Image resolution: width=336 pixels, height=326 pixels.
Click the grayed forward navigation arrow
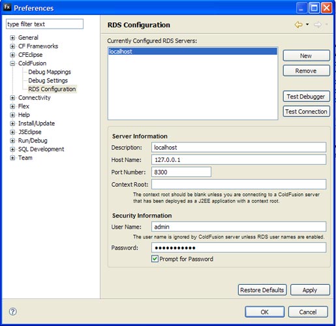pyautogui.click(x=318, y=25)
